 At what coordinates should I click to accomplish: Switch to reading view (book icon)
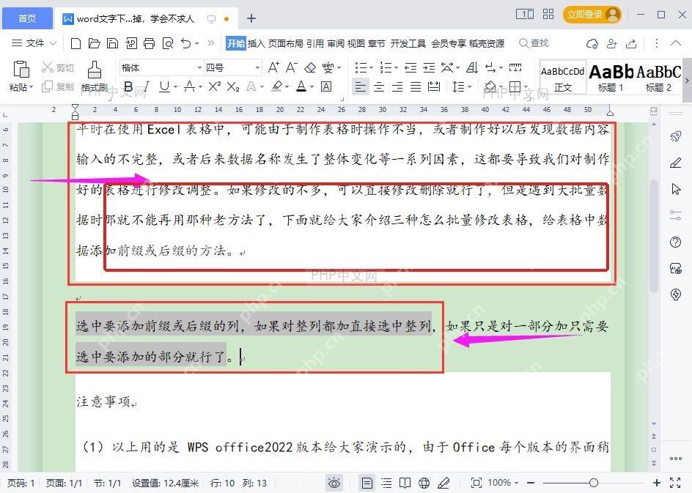[405, 483]
